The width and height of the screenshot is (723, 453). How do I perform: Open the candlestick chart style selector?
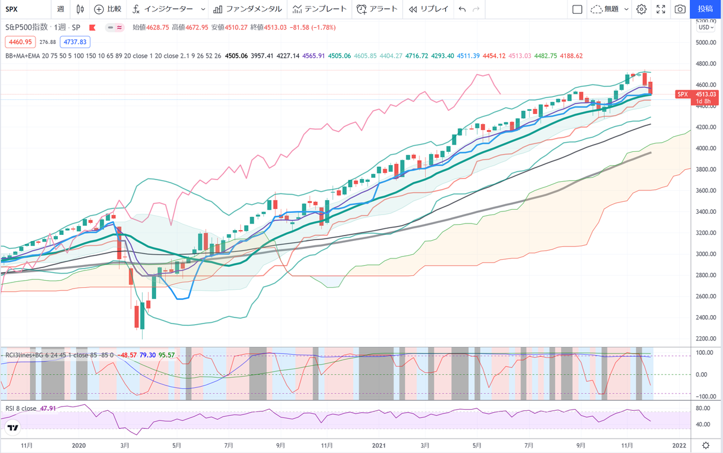click(x=80, y=9)
